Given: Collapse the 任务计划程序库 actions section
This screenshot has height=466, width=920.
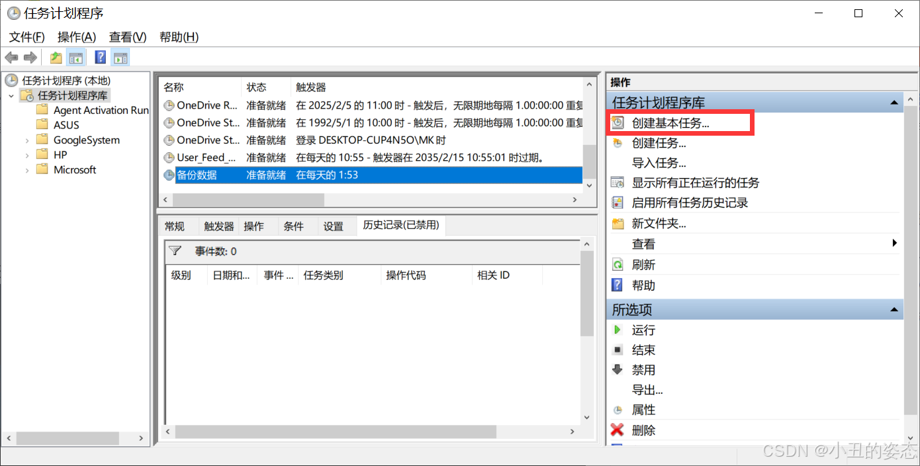Looking at the screenshot, I should pyautogui.click(x=894, y=103).
